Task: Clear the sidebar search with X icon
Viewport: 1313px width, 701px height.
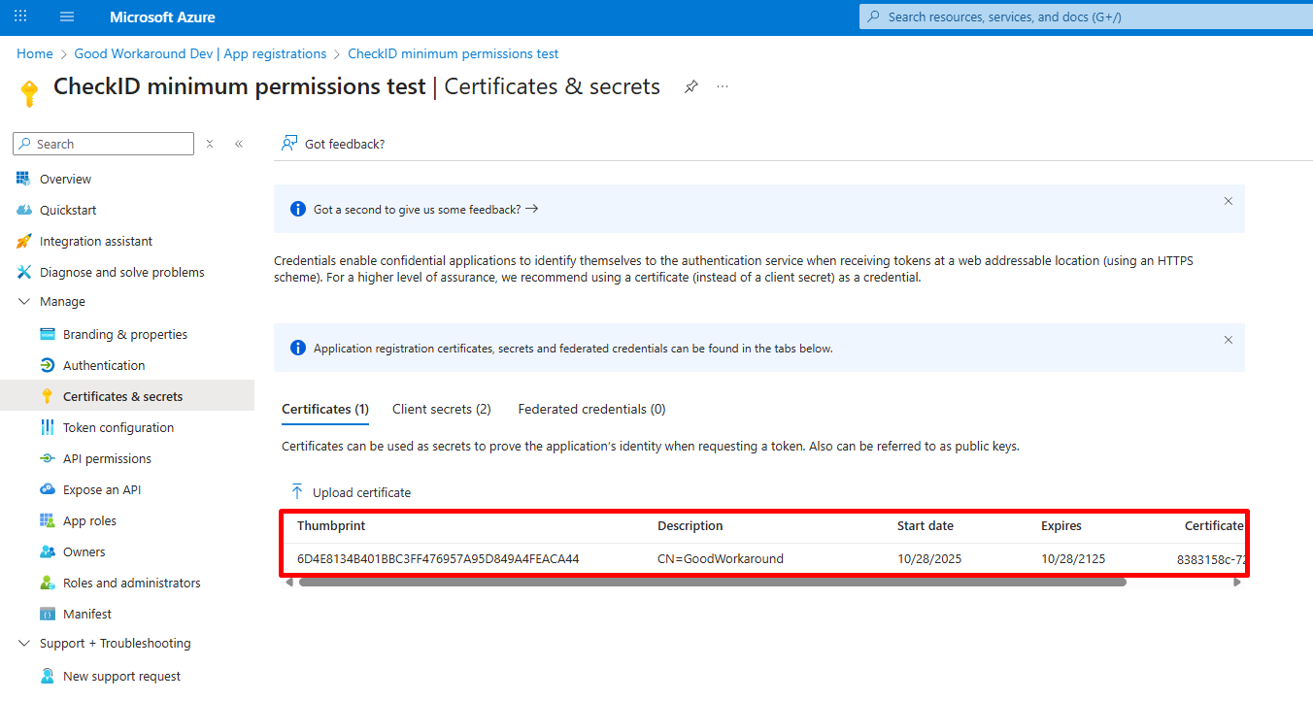Action: tap(210, 144)
